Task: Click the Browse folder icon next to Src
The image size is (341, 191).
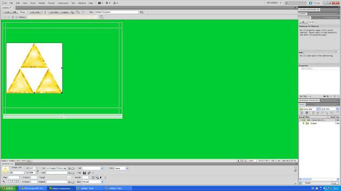Action: (x=73, y=168)
